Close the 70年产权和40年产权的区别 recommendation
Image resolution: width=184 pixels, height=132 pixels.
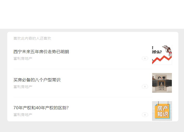(x=145, y=115)
